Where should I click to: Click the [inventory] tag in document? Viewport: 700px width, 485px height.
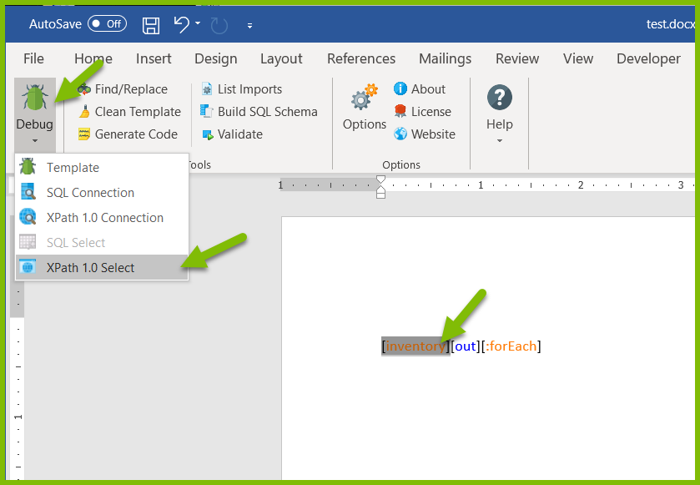[415, 346]
